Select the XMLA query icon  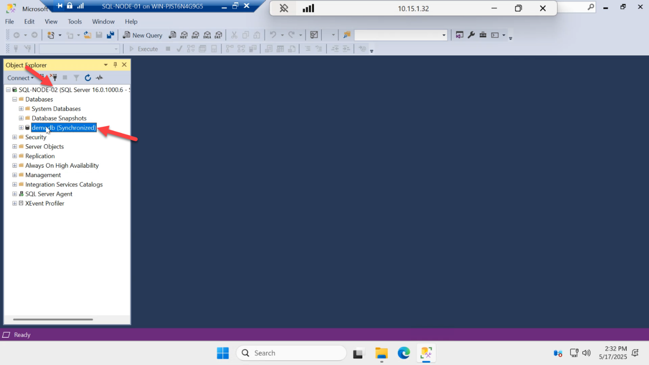[207, 35]
